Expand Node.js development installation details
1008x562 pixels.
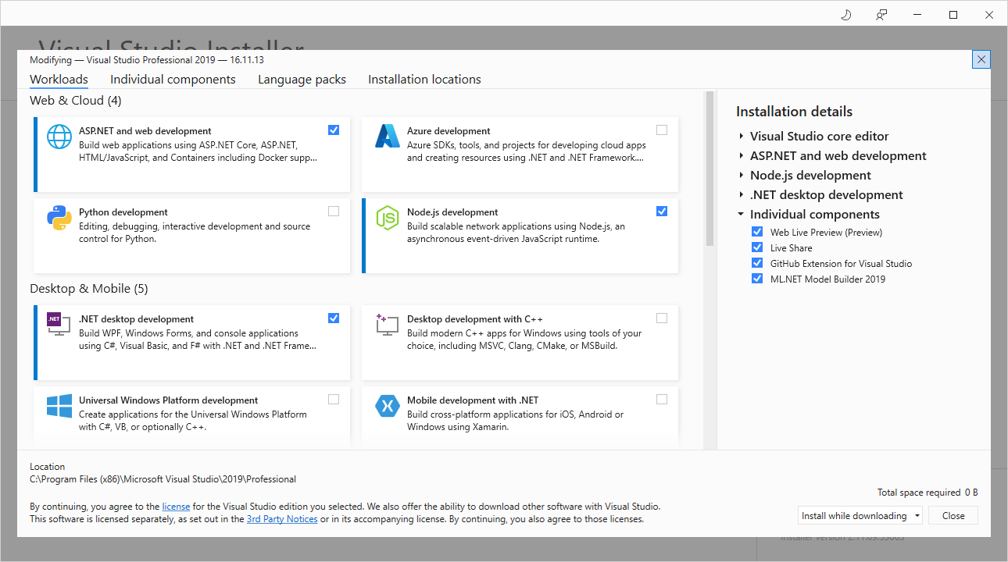(741, 176)
